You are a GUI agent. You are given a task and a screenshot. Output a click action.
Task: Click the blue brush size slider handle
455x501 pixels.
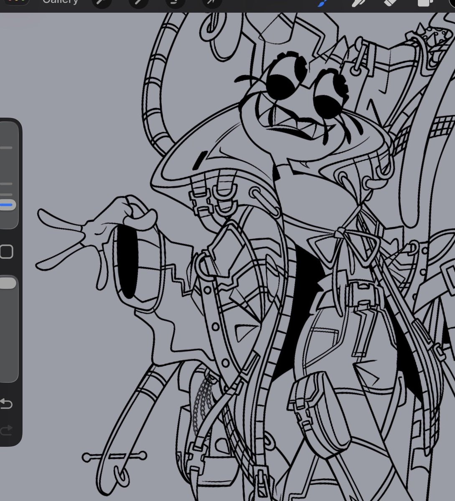(8, 205)
